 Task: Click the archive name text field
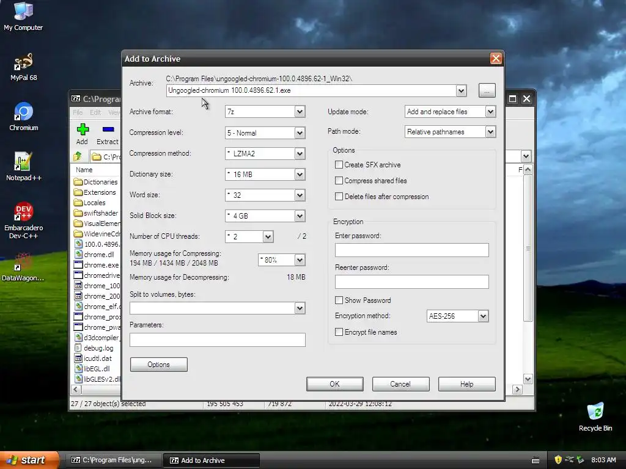point(311,90)
